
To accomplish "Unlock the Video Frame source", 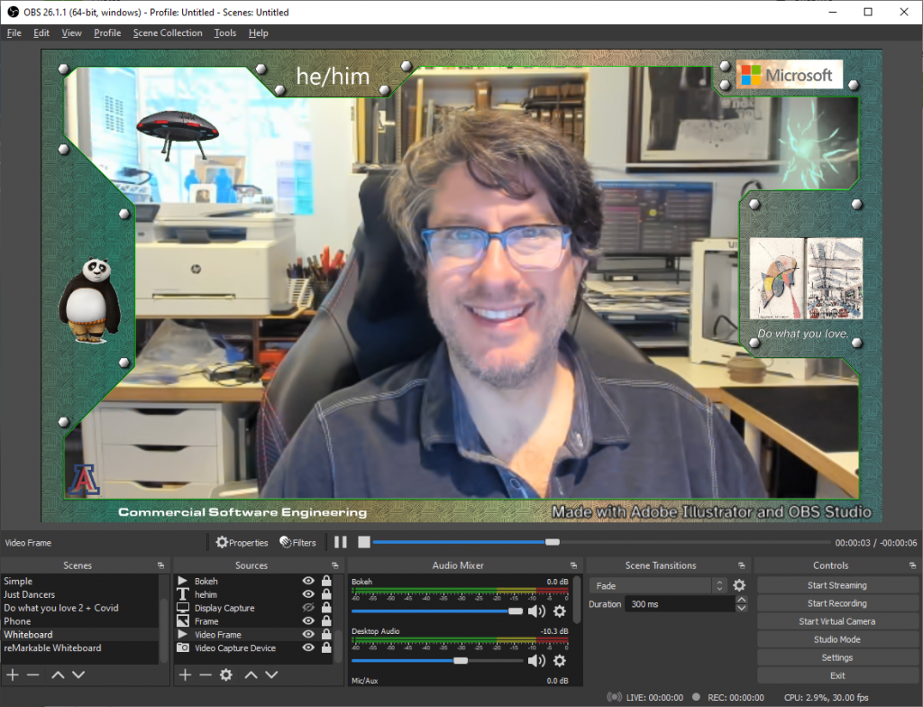I will point(326,635).
